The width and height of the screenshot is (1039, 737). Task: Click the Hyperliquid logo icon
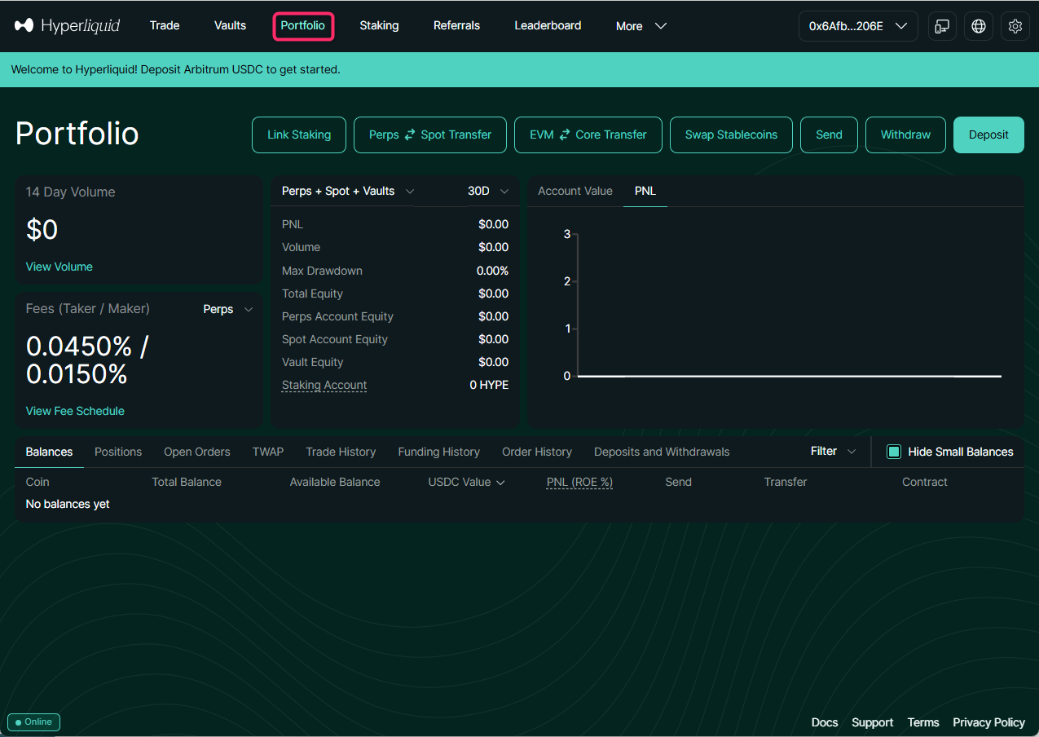point(24,26)
